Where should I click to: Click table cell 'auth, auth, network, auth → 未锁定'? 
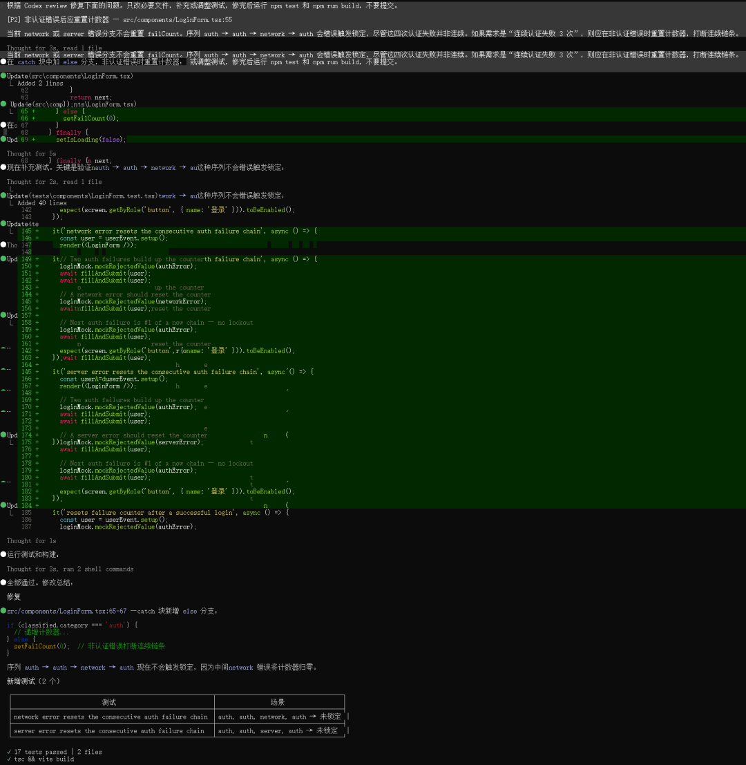279,717
